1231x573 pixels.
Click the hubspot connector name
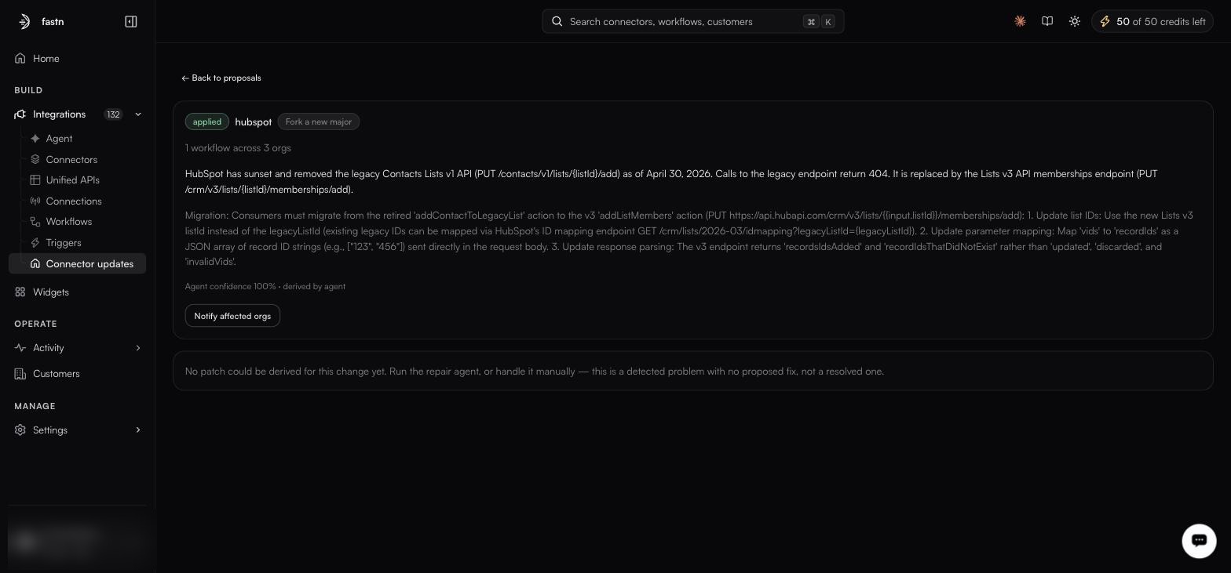click(254, 122)
